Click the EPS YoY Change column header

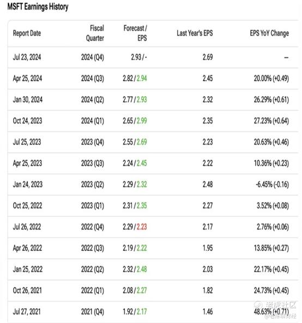[x=269, y=33]
